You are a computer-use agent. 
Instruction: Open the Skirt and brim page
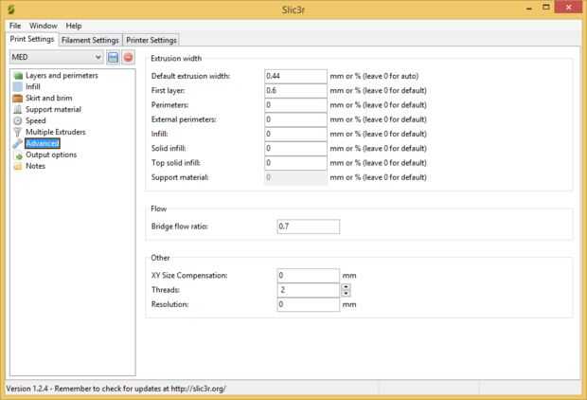[x=48, y=99]
